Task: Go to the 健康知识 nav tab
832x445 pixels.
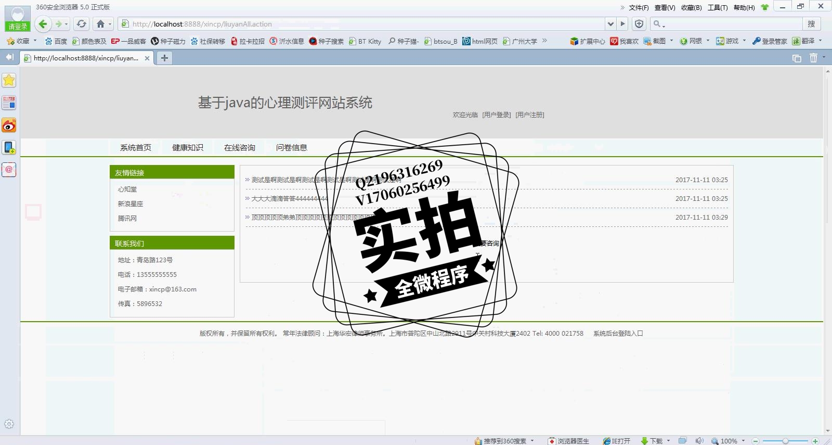Action: [x=188, y=147]
